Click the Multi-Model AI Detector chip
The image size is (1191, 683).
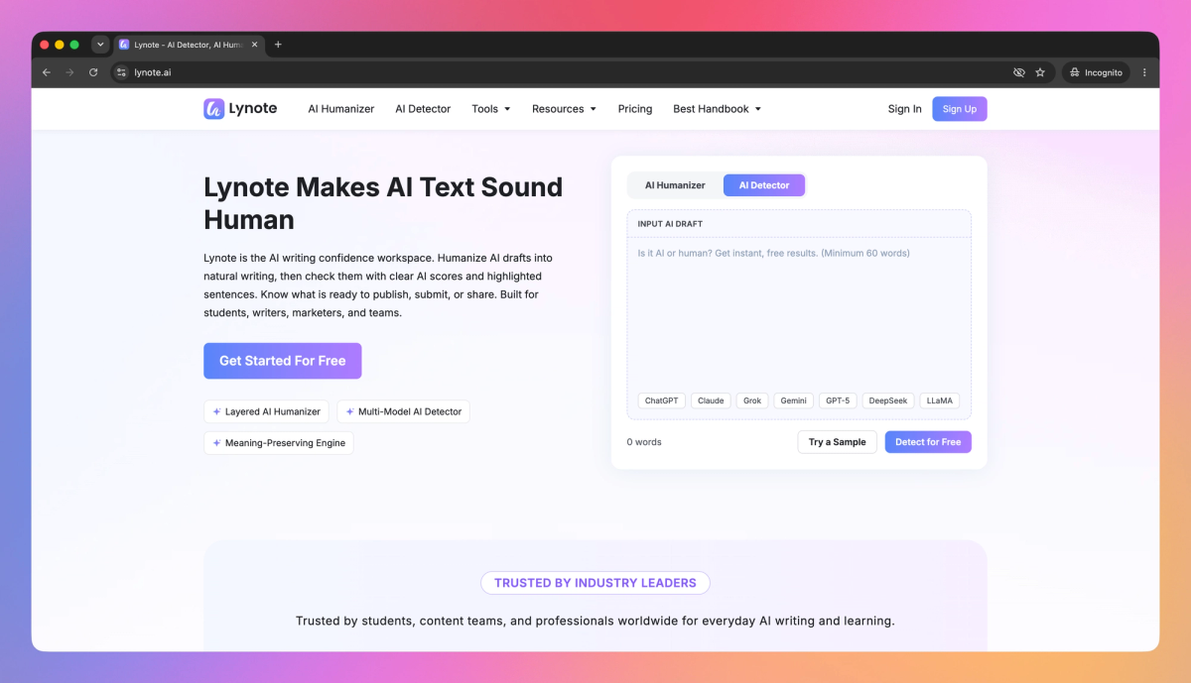pos(403,411)
